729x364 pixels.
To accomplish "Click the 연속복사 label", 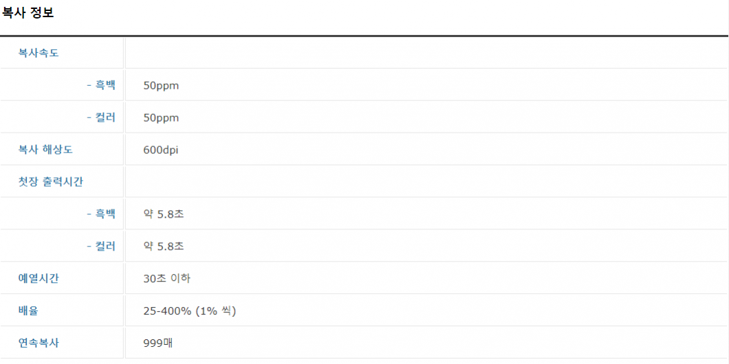I will coord(39,343).
